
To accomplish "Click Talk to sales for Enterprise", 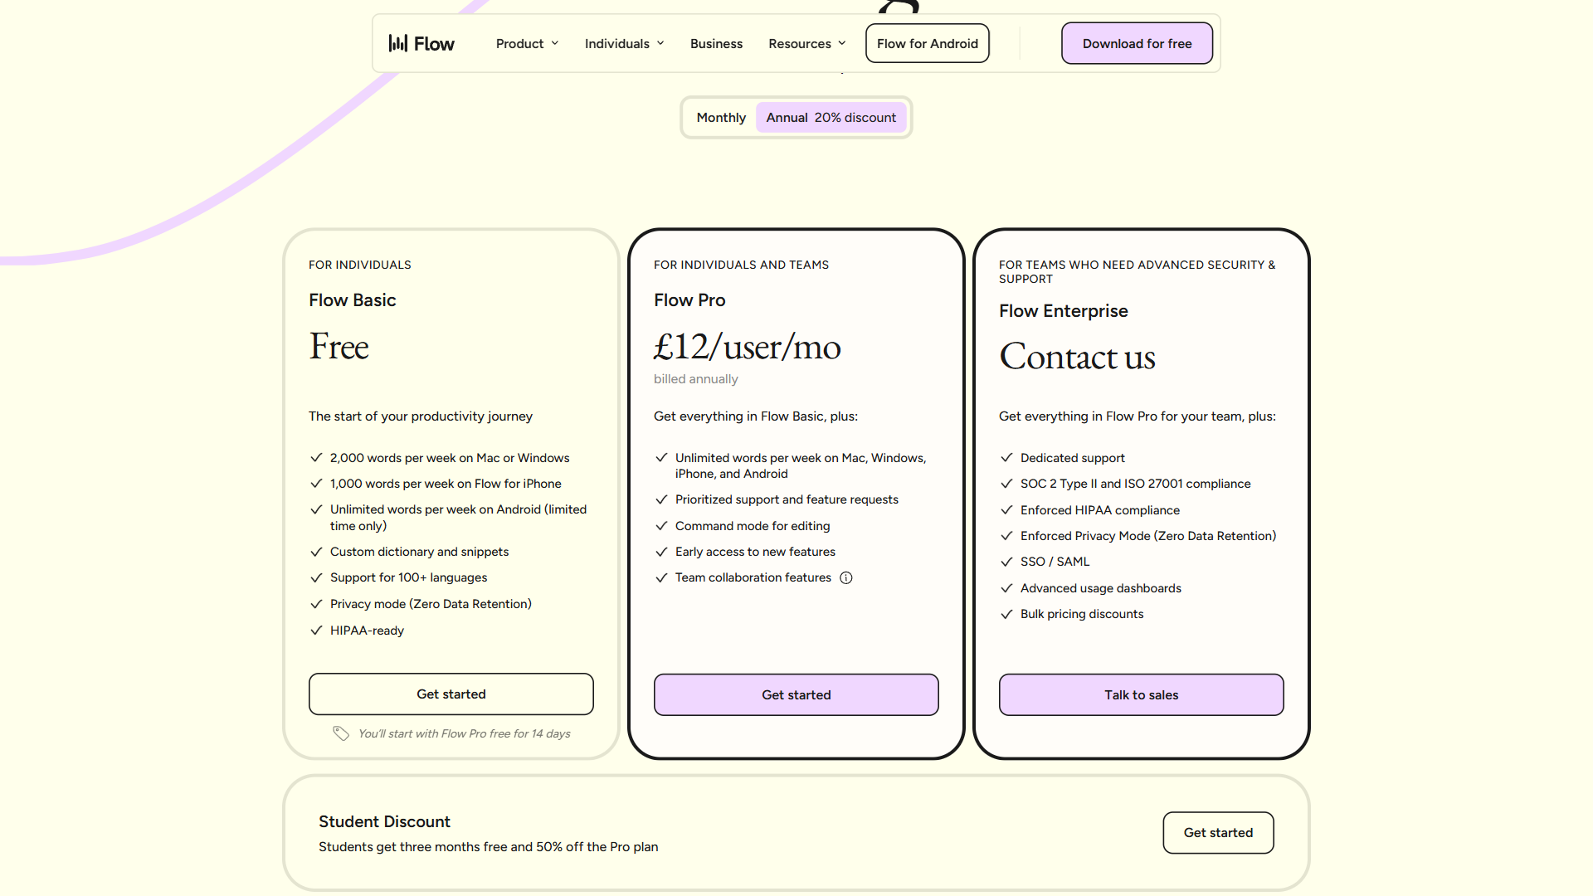I will [1142, 695].
